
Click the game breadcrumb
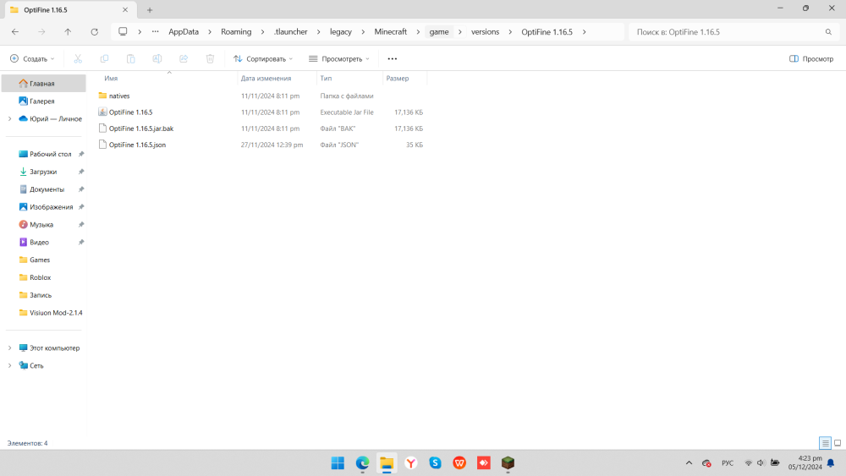pyautogui.click(x=439, y=32)
